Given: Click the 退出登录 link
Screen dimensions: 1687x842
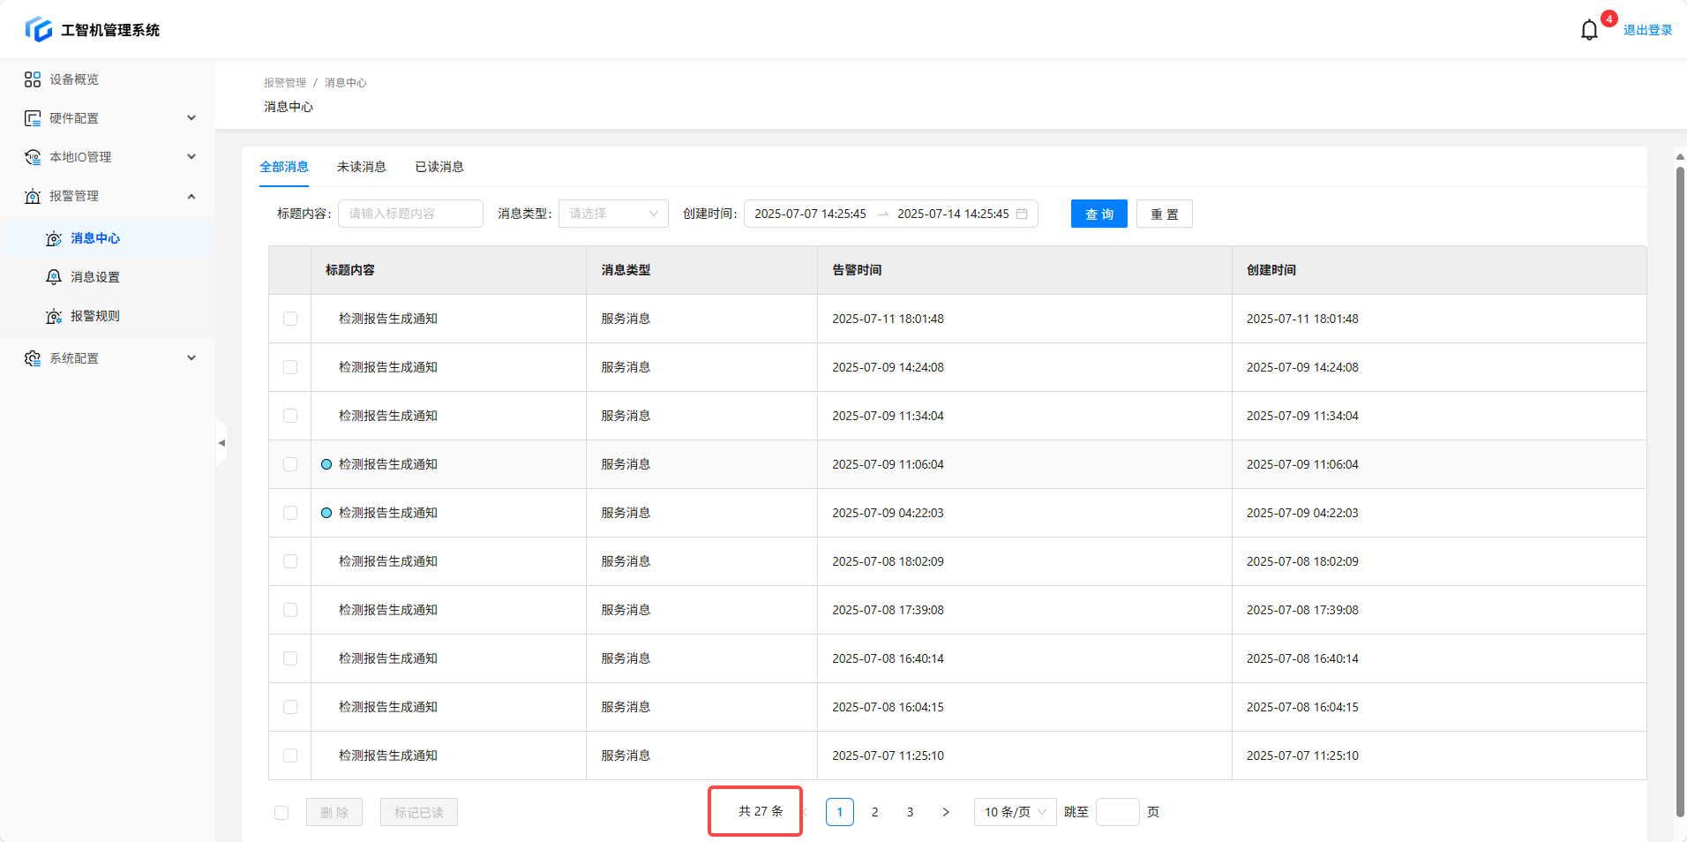Looking at the screenshot, I should point(1647,30).
